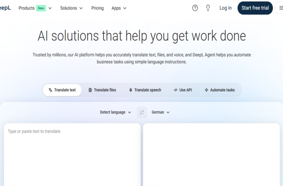
Task: Go to the Pricing page
Action: [x=97, y=8]
